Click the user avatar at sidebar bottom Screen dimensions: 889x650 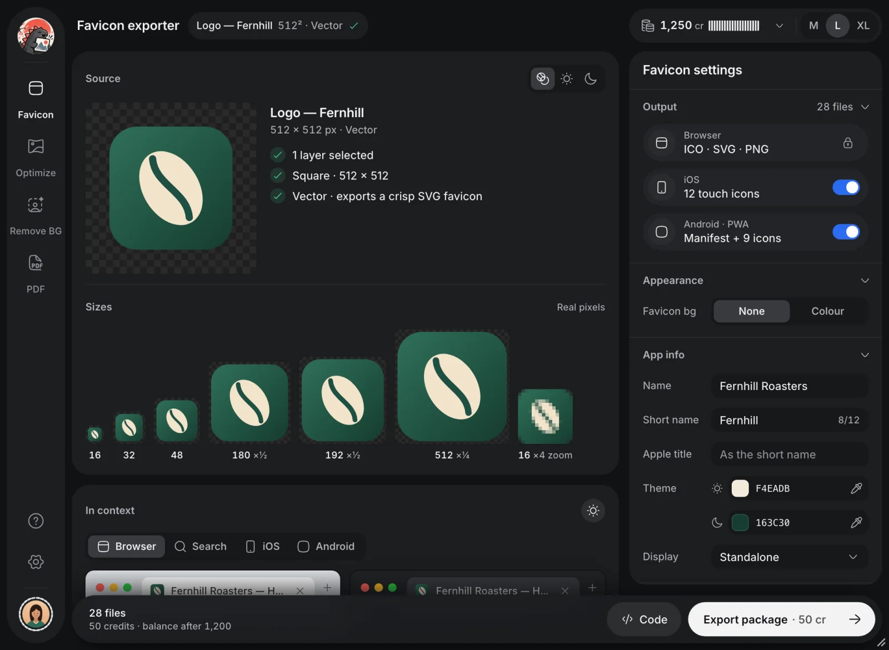click(x=36, y=614)
